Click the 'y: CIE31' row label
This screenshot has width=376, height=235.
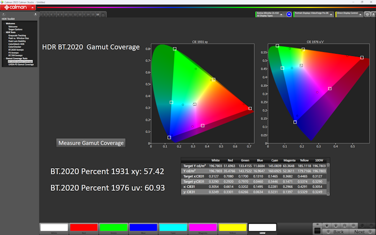189,192
